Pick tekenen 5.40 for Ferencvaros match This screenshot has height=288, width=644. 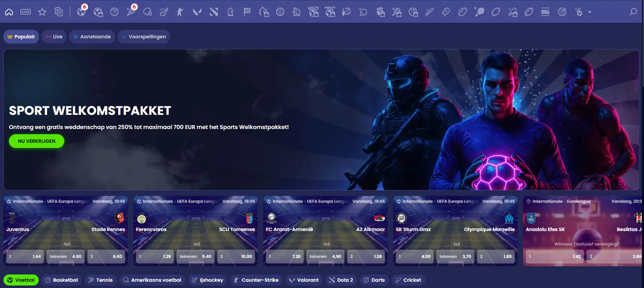[195, 256]
